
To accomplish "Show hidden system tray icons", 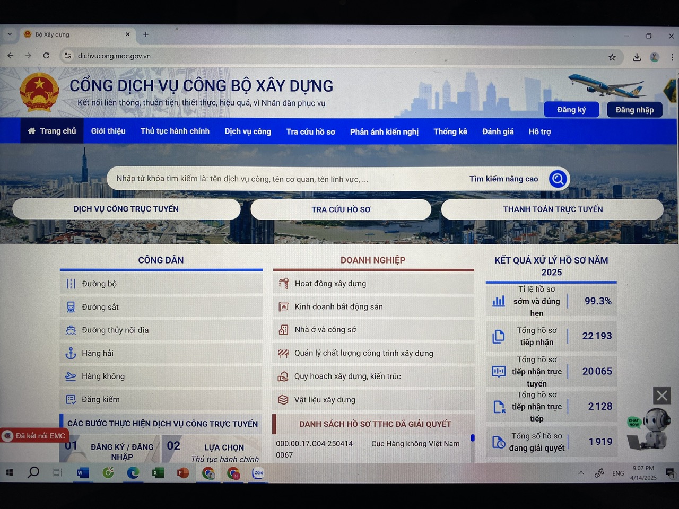I will [x=581, y=473].
